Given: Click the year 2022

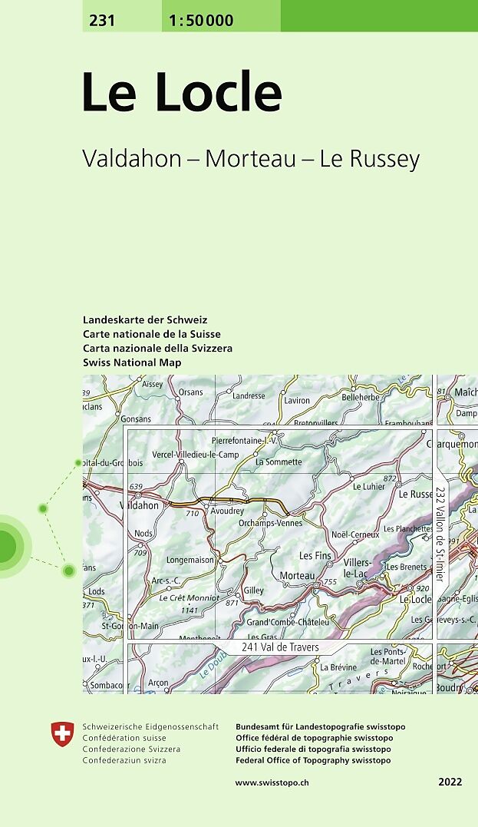Looking at the screenshot, I should click(450, 782).
